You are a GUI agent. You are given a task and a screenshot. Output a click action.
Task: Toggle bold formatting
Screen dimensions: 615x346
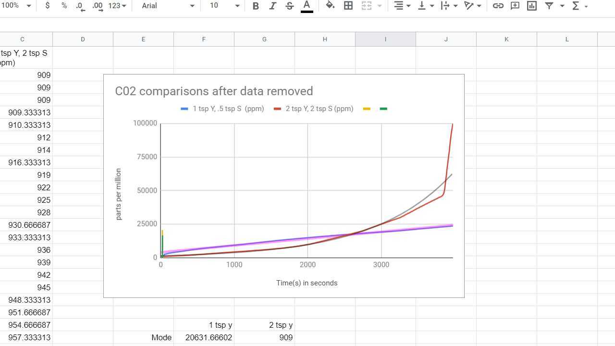point(255,6)
